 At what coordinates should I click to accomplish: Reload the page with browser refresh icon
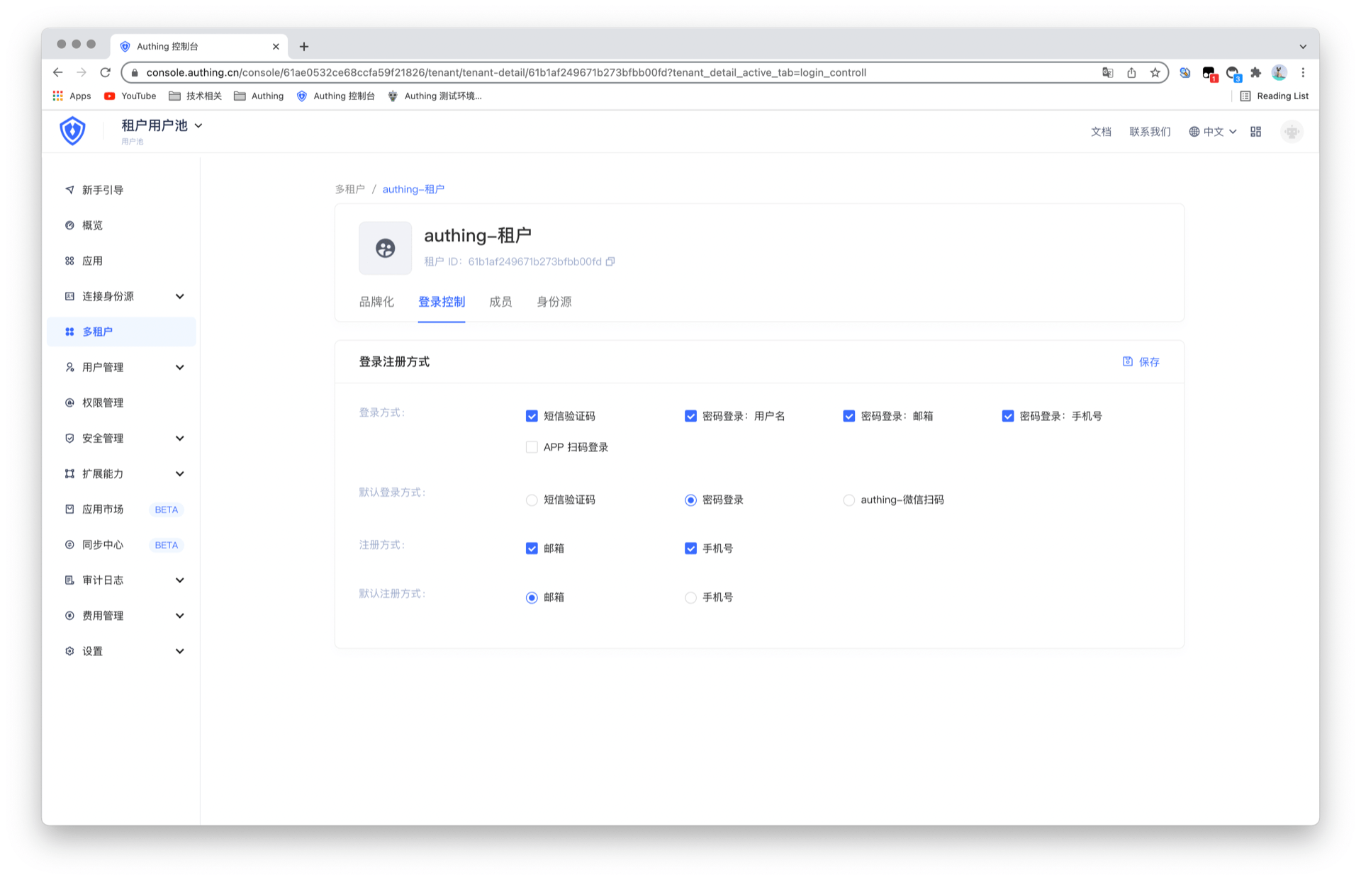pos(106,72)
